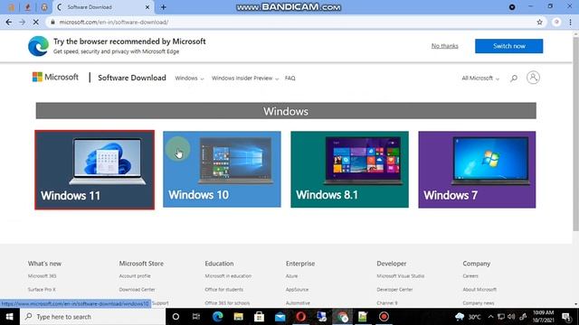Bookmark this page with the star icon
Image resolution: width=579 pixels, height=325 pixels.
tap(539, 22)
